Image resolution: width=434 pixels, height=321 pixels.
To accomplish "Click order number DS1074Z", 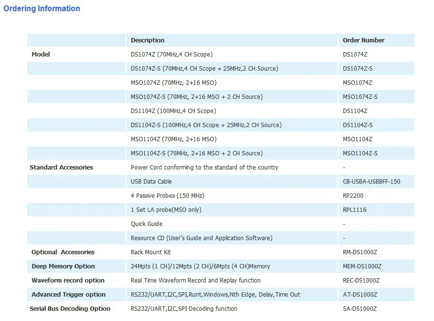I will click(x=355, y=55).
